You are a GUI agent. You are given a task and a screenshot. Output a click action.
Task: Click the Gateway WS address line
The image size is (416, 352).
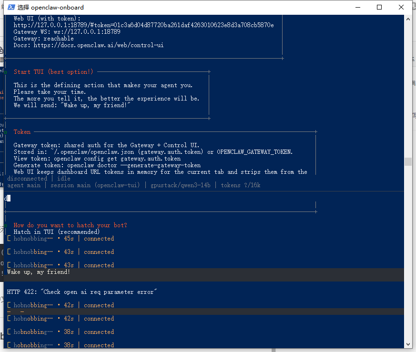pos(67,32)
